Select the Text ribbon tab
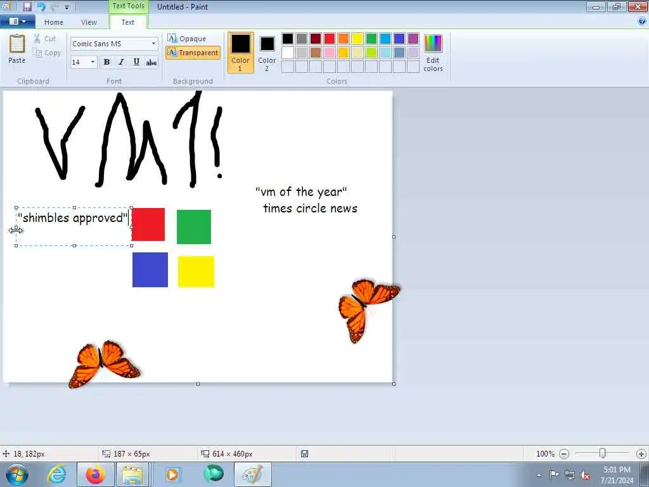Screen dimensions: 649x487 click(127, 22)
